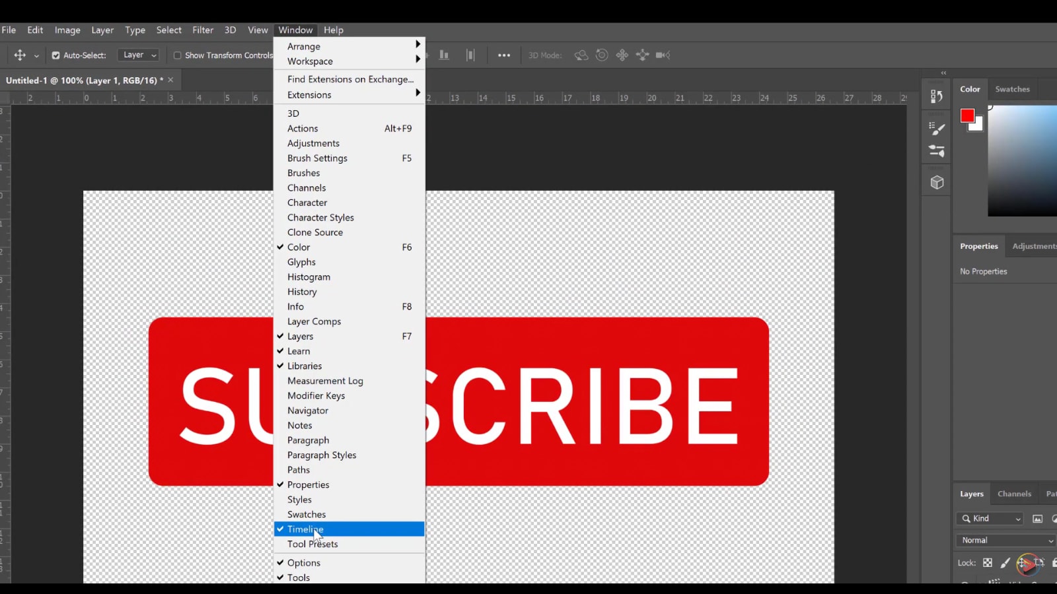Screen dimensions: 1057x594
Task: Open the Move tool preset picker arrow
Action: click(36, 56)
